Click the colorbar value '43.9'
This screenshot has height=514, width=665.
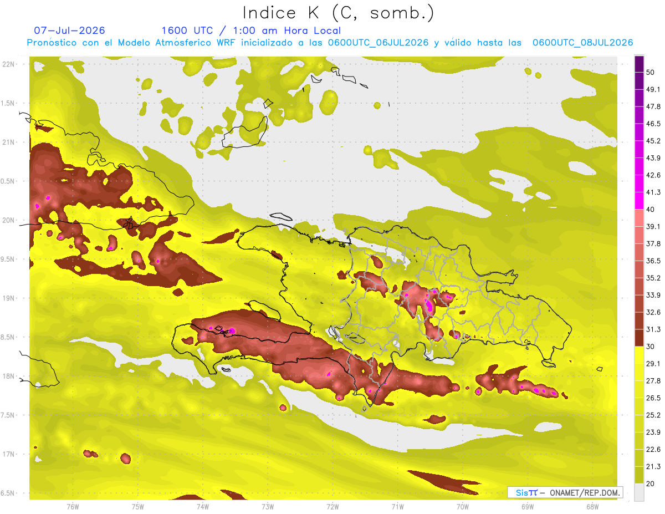point(653,158)
